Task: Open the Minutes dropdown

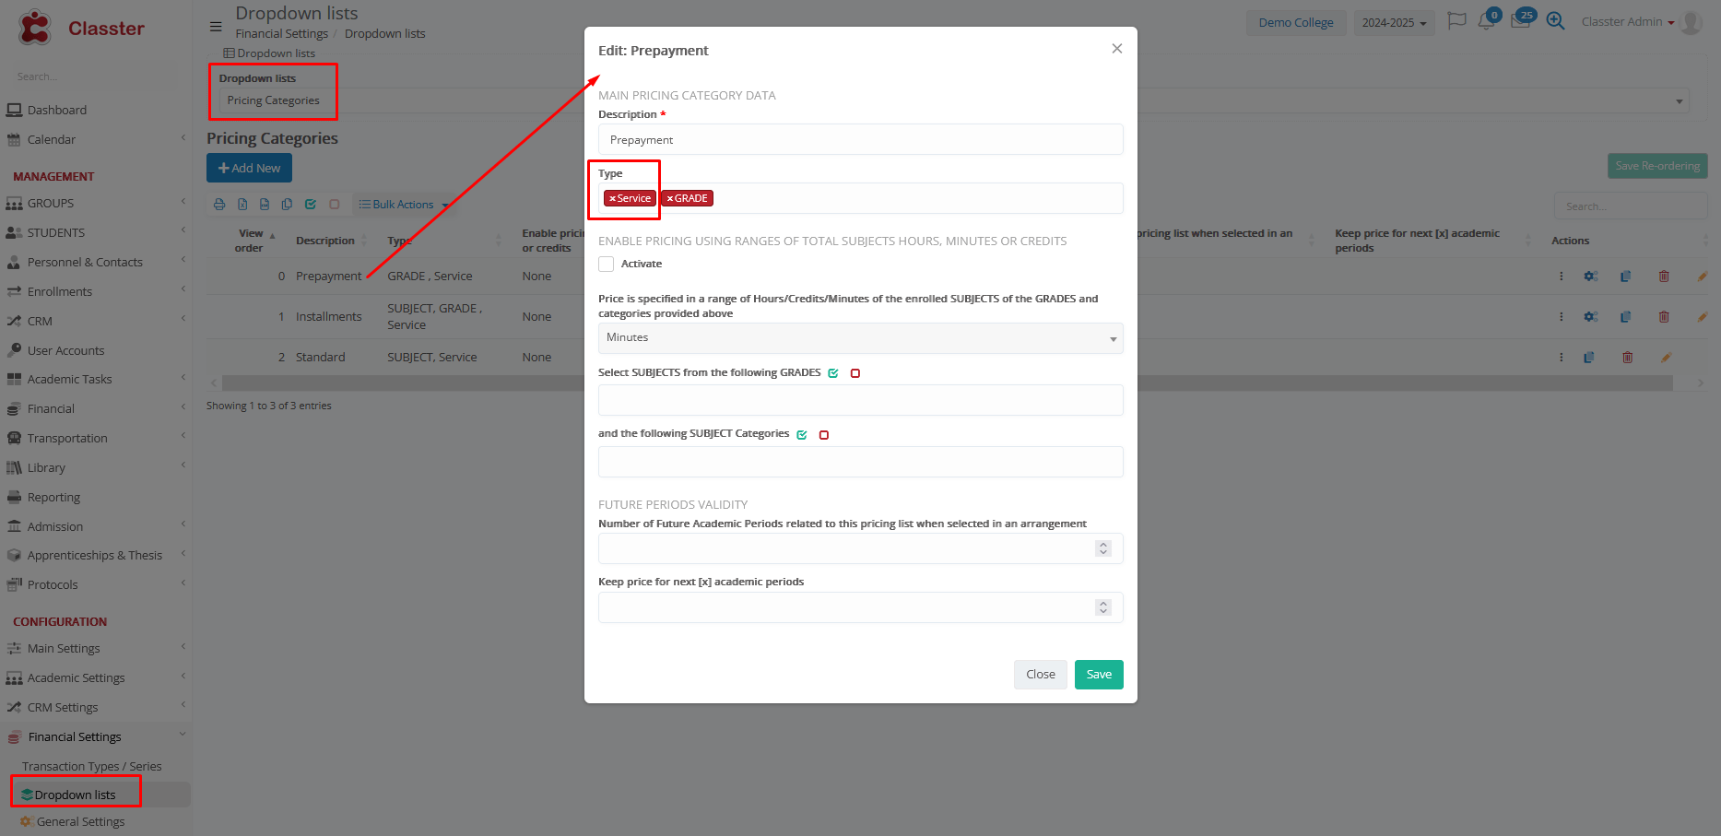Action: 860,338
